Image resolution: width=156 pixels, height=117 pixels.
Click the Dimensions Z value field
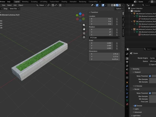(x=104, y=59)
